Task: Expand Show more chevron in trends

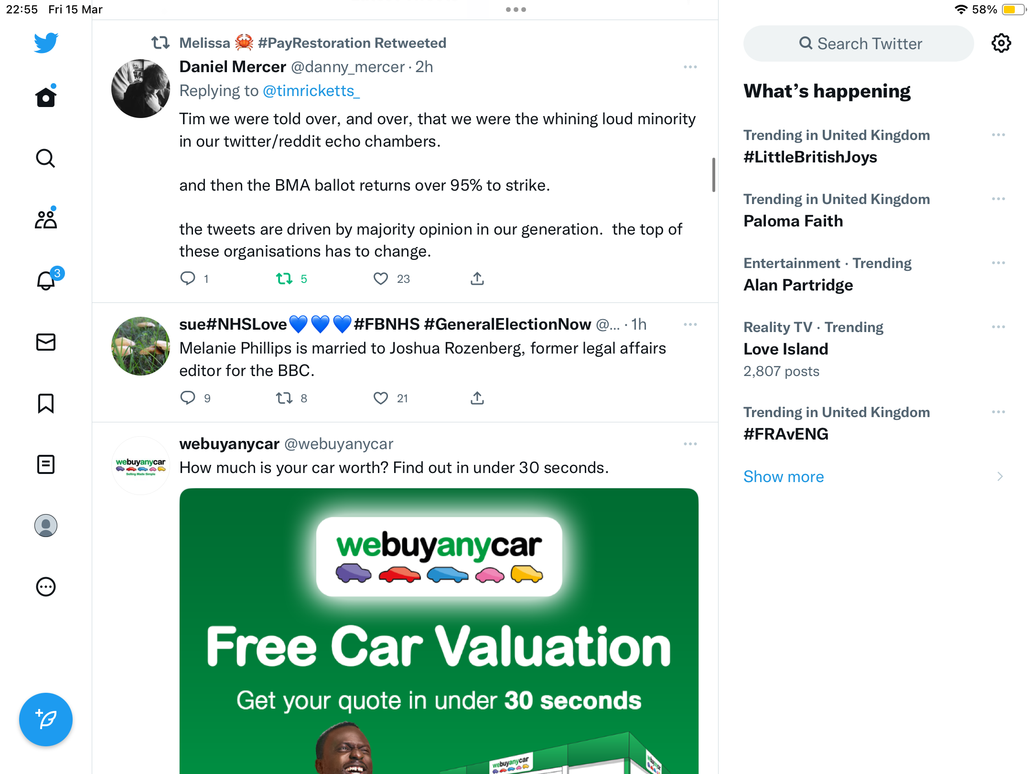Action: tap(1000, 477)
